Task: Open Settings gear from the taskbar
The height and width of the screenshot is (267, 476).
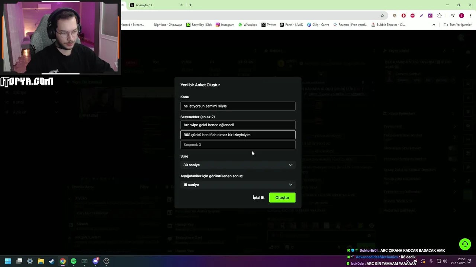Action: pyautogui.click(x=30, y=261)
